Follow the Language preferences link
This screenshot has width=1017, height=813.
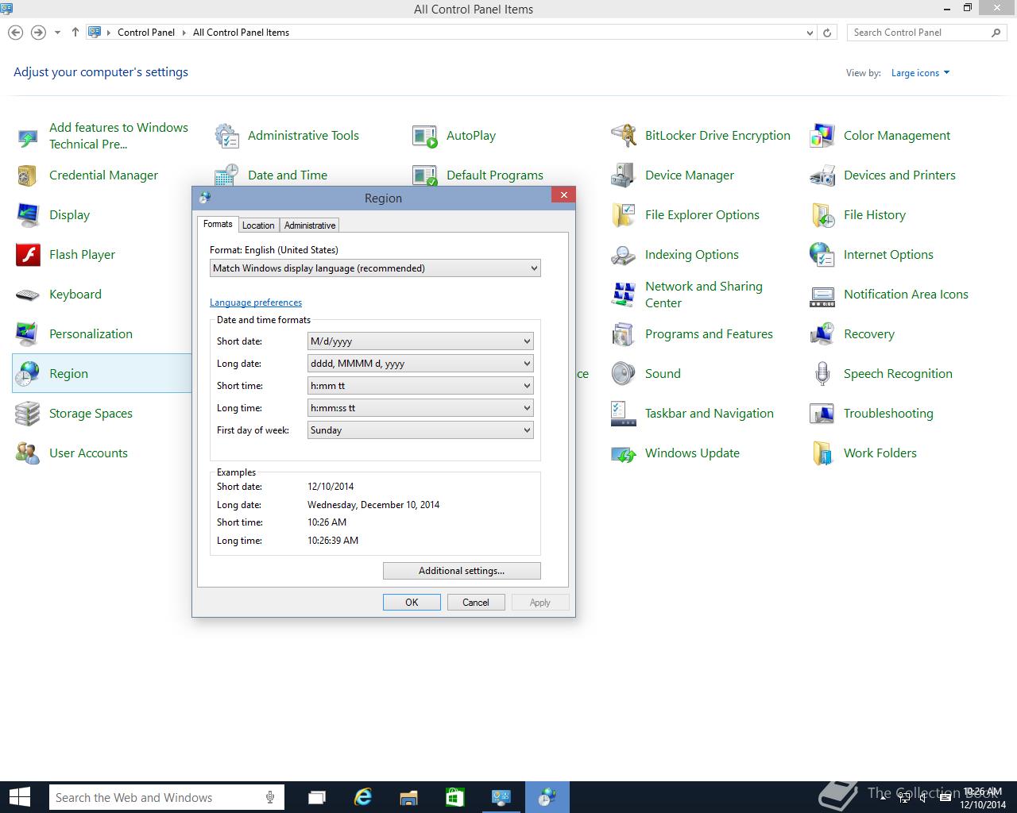tap(256, 302)
